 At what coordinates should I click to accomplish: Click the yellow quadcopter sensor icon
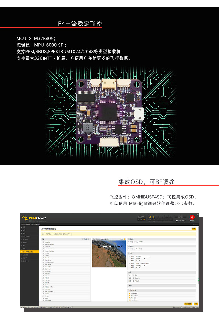coord(150,217)
